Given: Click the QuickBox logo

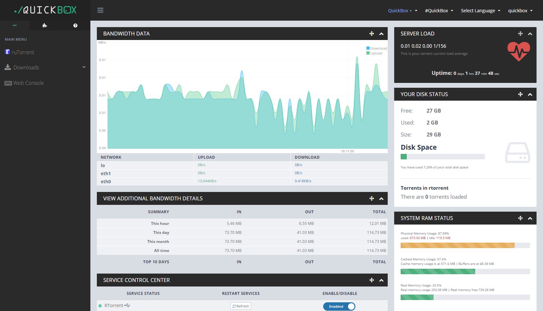Looking at the screenshot, I should (x=46, y=10).
